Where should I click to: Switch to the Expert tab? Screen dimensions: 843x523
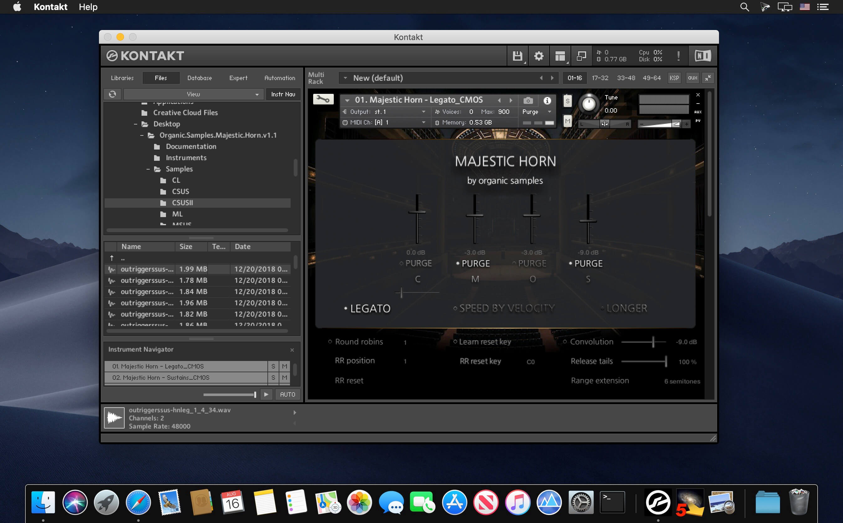(238, 78)
